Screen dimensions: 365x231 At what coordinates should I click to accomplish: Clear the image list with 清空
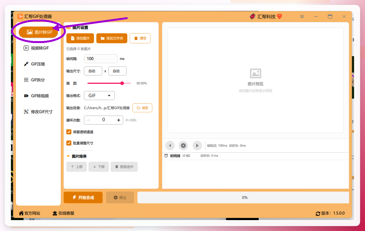(140, 38)
